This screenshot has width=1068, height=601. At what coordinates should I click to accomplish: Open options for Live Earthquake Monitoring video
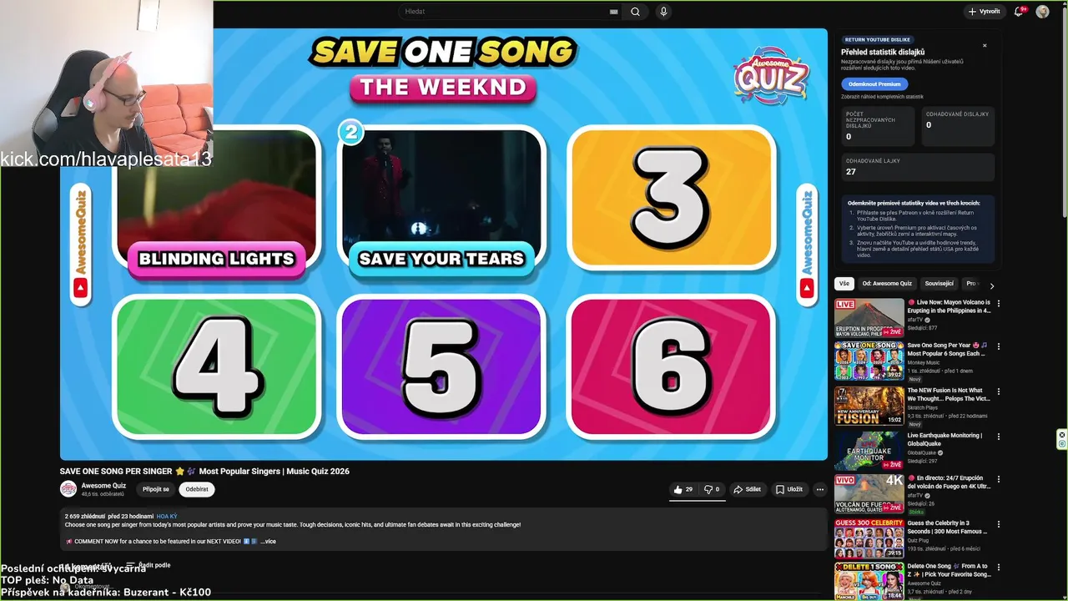(999, 436)
